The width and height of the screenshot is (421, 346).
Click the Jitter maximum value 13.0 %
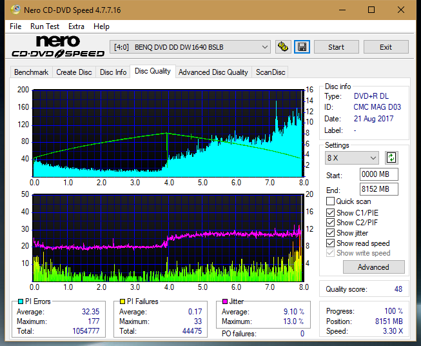point(294,321)
